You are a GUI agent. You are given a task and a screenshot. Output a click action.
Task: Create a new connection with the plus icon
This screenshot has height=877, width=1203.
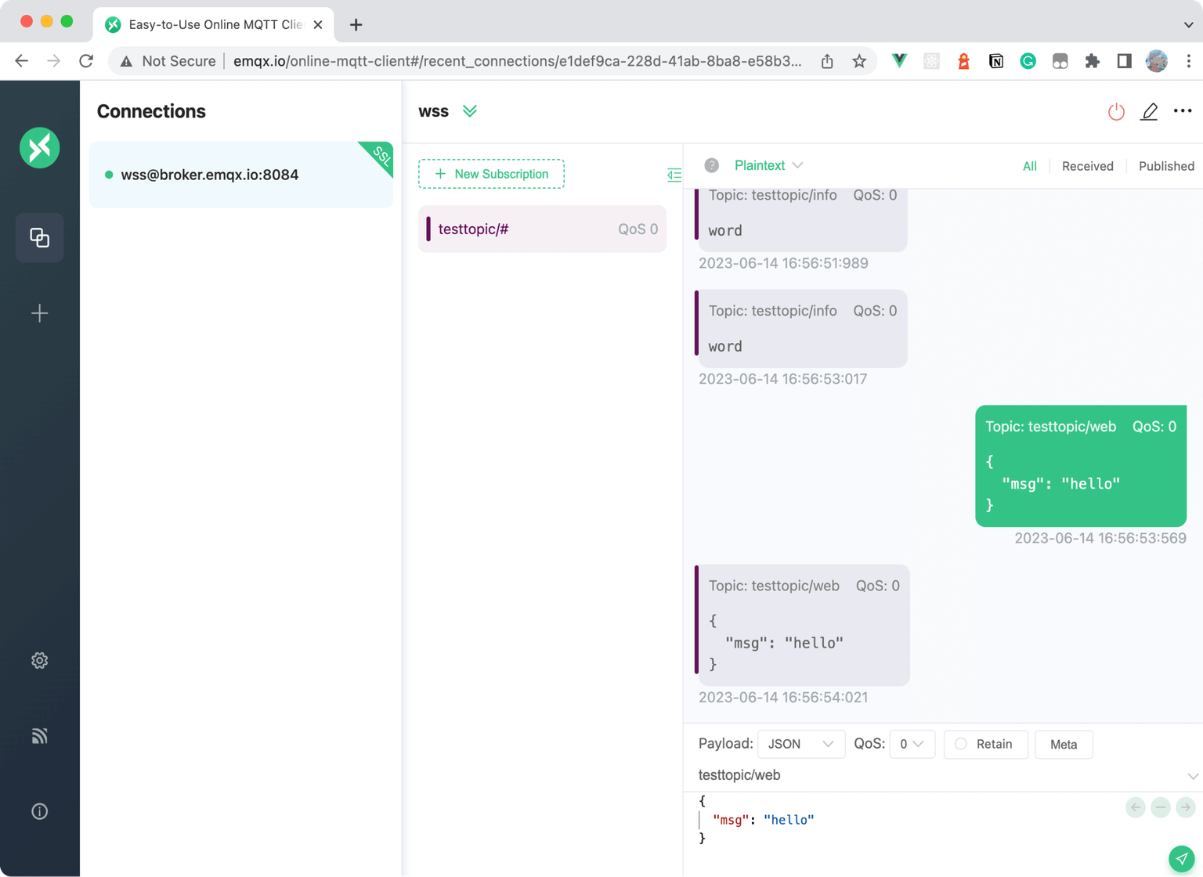coord(39,312)
